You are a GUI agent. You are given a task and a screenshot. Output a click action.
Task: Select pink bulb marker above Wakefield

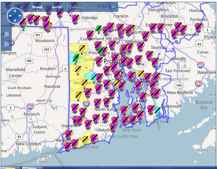(x=106, y=118)
